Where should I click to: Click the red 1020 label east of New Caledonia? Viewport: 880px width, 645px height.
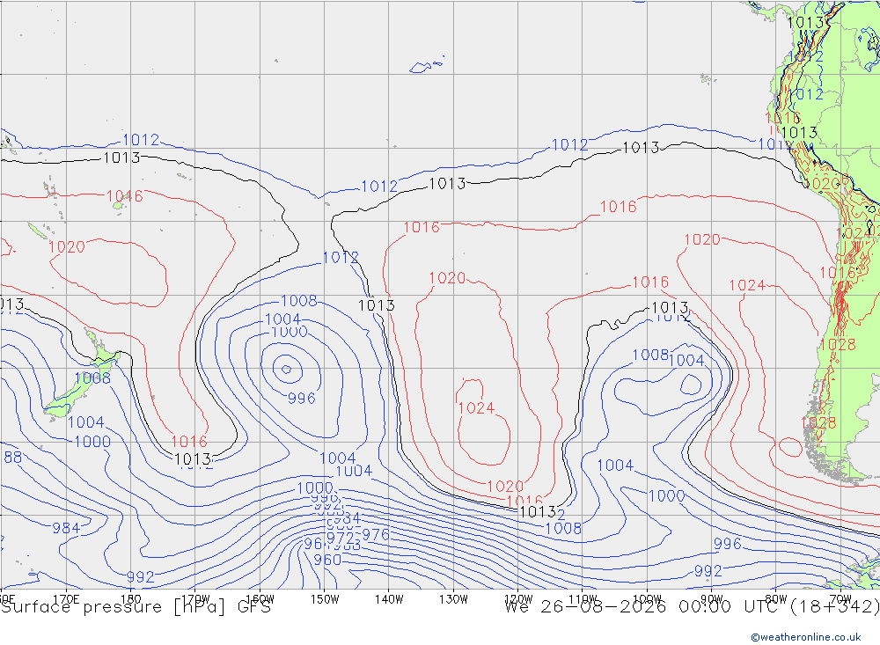pyautogui.click(x=66, y=247)
